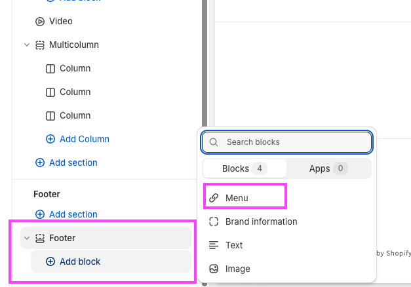Click the Image block icon

pos(213,269)
